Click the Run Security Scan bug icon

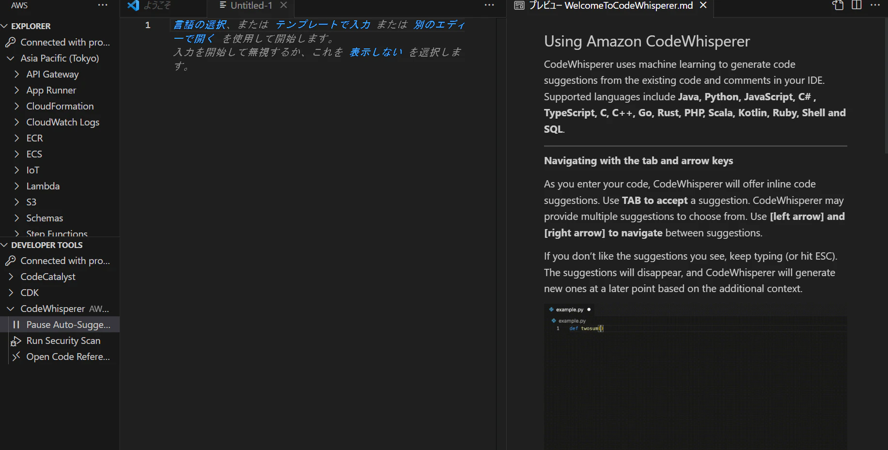coord(16,341)
